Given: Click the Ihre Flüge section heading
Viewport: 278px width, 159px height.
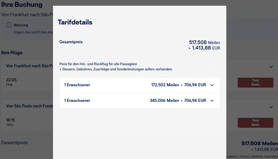Looking at the screenshot, I should 12,53.
